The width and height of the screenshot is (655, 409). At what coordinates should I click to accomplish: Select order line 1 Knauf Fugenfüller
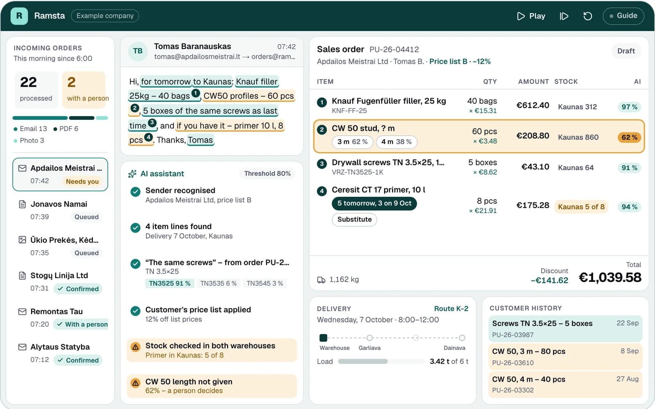pos(479,105)
